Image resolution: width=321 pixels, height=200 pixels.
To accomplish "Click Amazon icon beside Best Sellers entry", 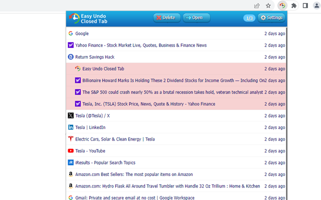I will 71,174.
